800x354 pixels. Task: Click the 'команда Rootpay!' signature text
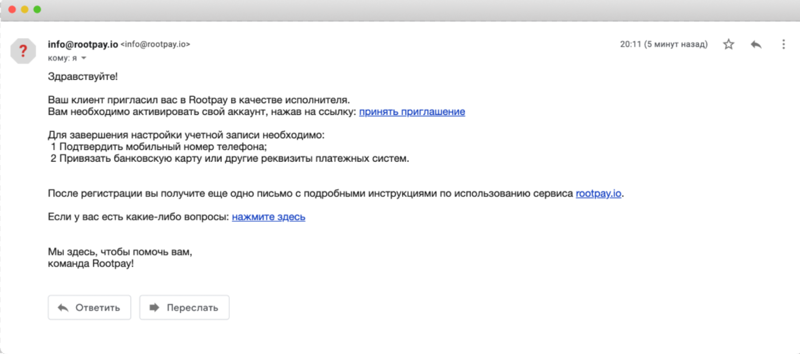(x=91, y=263)
